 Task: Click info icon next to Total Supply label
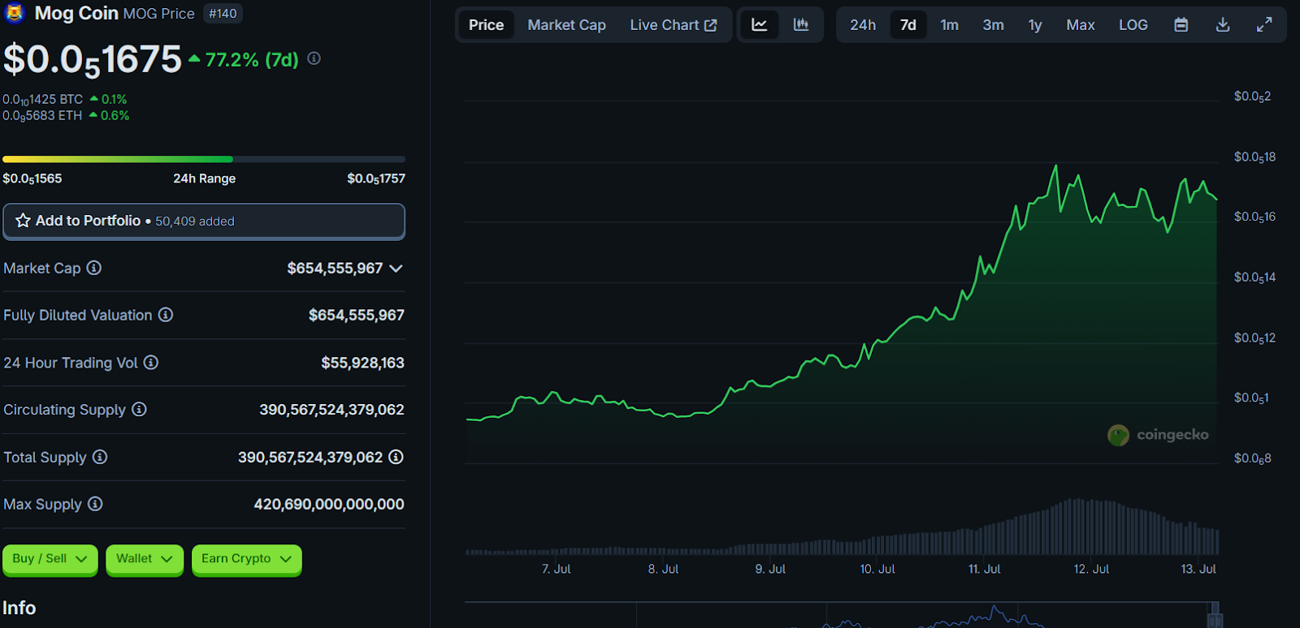[x=100, y=457]
